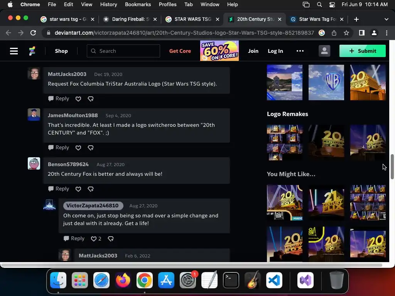Screen dimensions: 395x296
Task: Open Chrome three-dot menu
Action: [387, 33]
